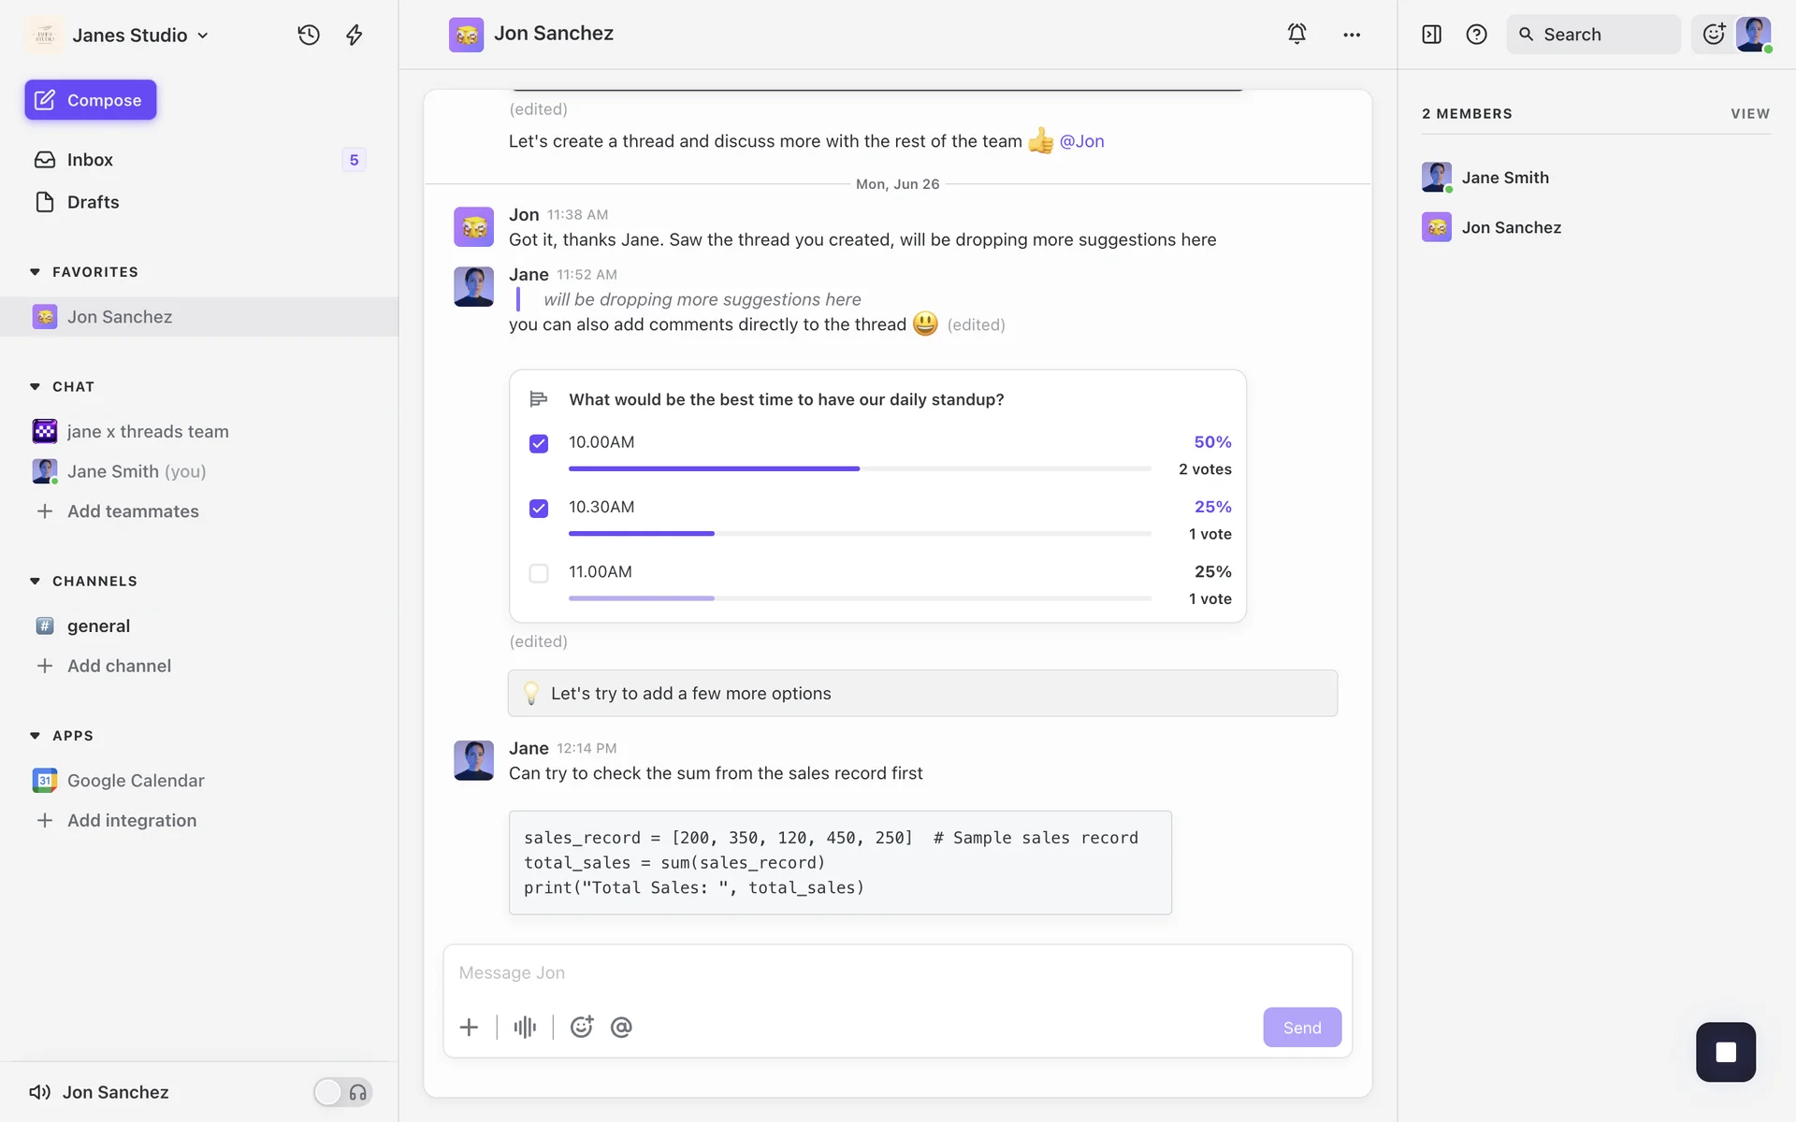Image resolution: width=1796 pixels, height=1122 pixels.
Task: Collapse the Channels section
Action: point(36,581)
